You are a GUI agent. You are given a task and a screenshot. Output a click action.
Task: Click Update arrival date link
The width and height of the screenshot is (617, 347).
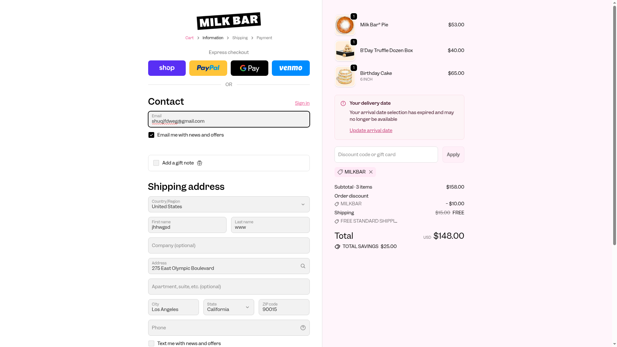(x=371, y=130)
